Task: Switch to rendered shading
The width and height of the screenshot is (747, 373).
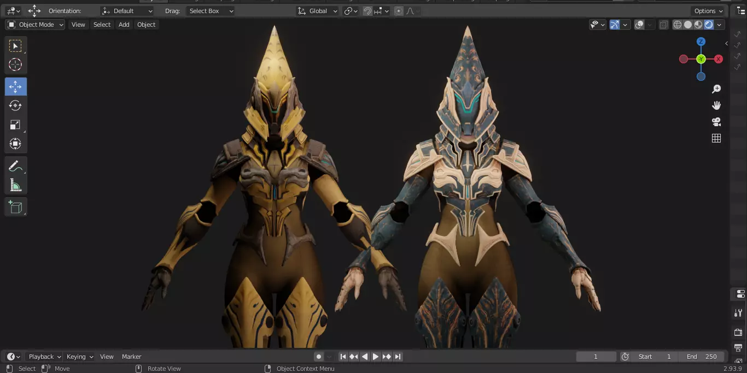Action: 709,25
